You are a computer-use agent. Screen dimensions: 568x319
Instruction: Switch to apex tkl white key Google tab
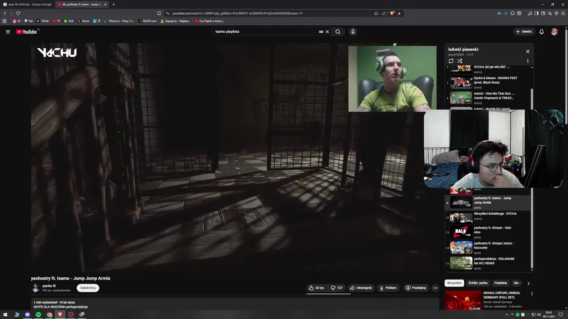(x=27, y=4)
